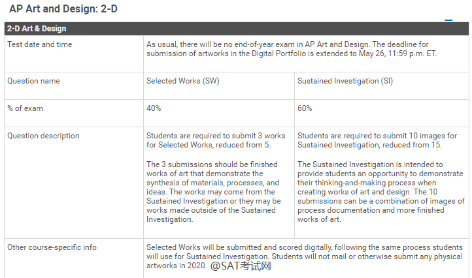Screen dimensions: 472x278
Task: Select the "Question description" row label
Action: (x=43, y=136)
